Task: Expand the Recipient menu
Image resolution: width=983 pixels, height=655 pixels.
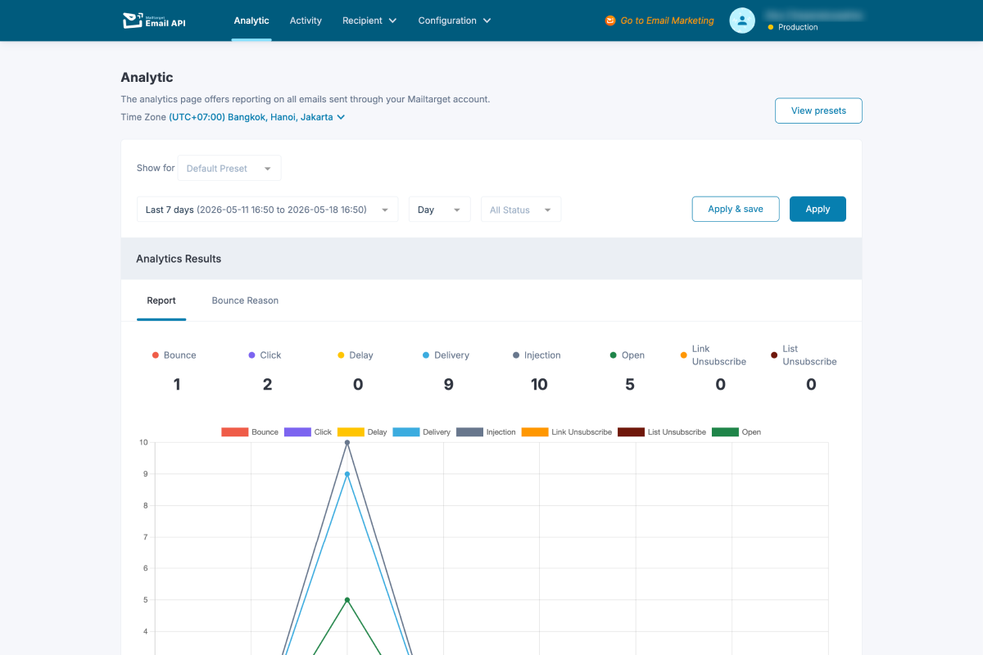Action: (x=369, y=20)
